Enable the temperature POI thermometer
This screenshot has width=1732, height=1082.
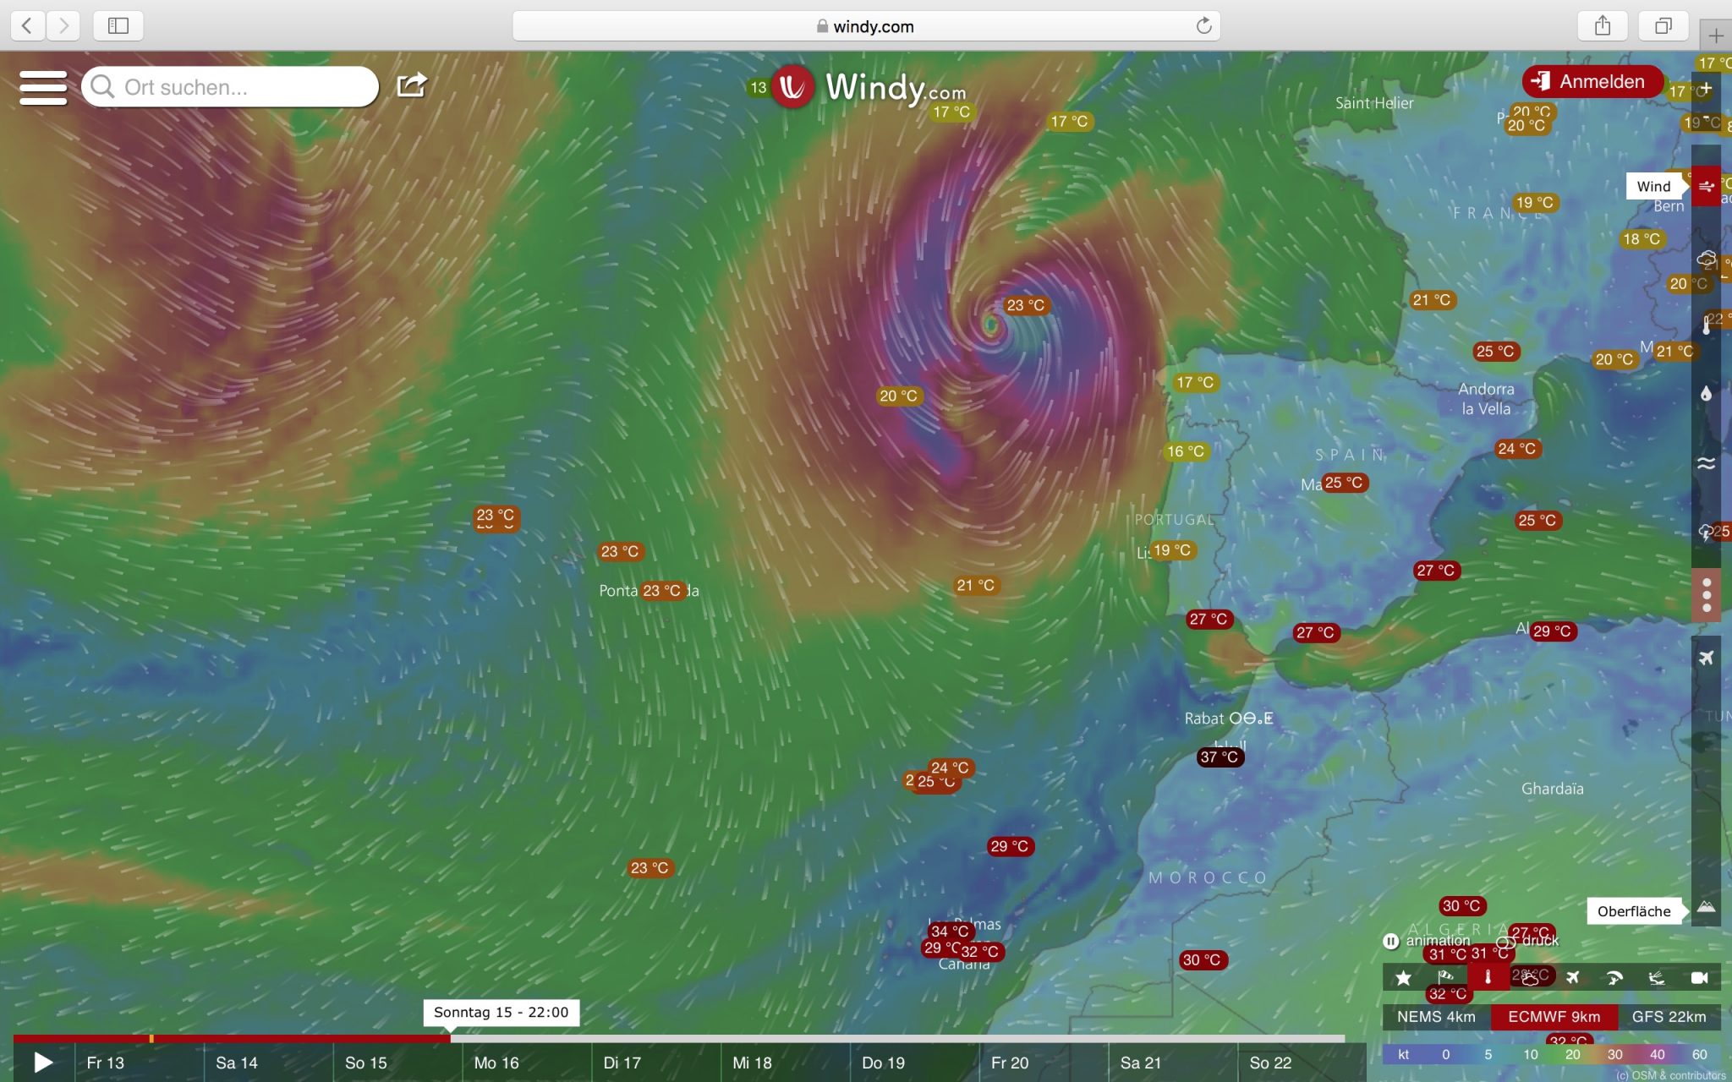[1488, 978]
